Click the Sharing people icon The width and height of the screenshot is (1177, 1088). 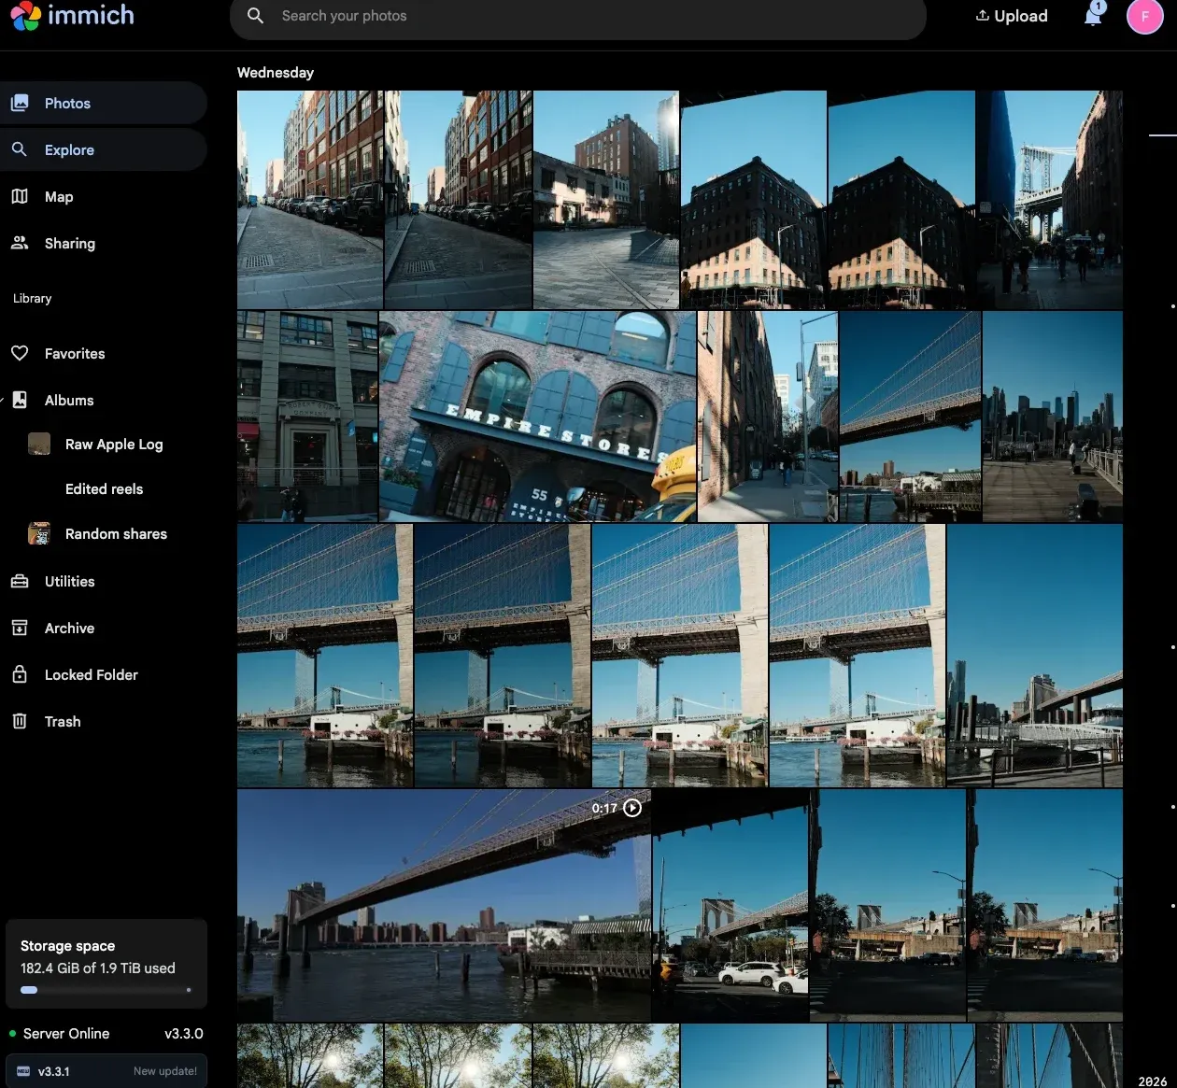click(20, 243)
